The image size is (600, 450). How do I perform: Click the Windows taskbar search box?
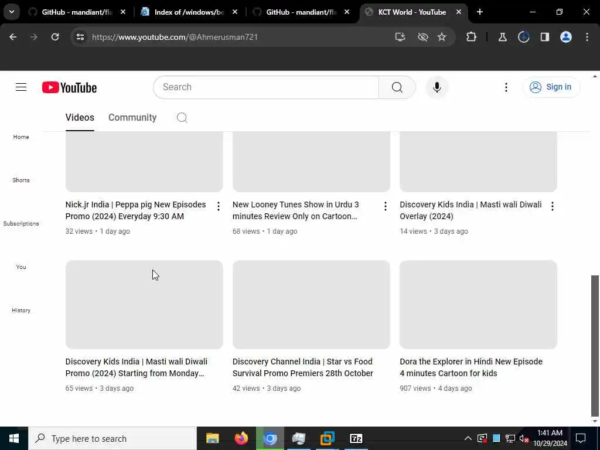coord(112,438)
